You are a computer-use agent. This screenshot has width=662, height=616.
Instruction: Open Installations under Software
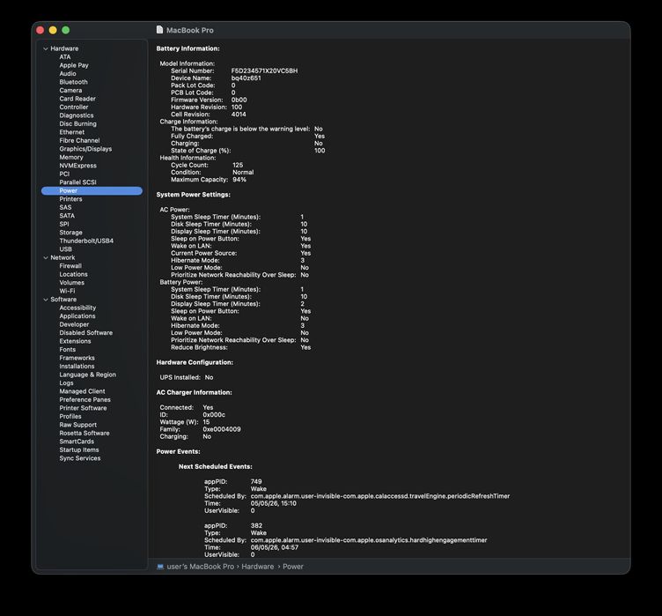point(77,366)
